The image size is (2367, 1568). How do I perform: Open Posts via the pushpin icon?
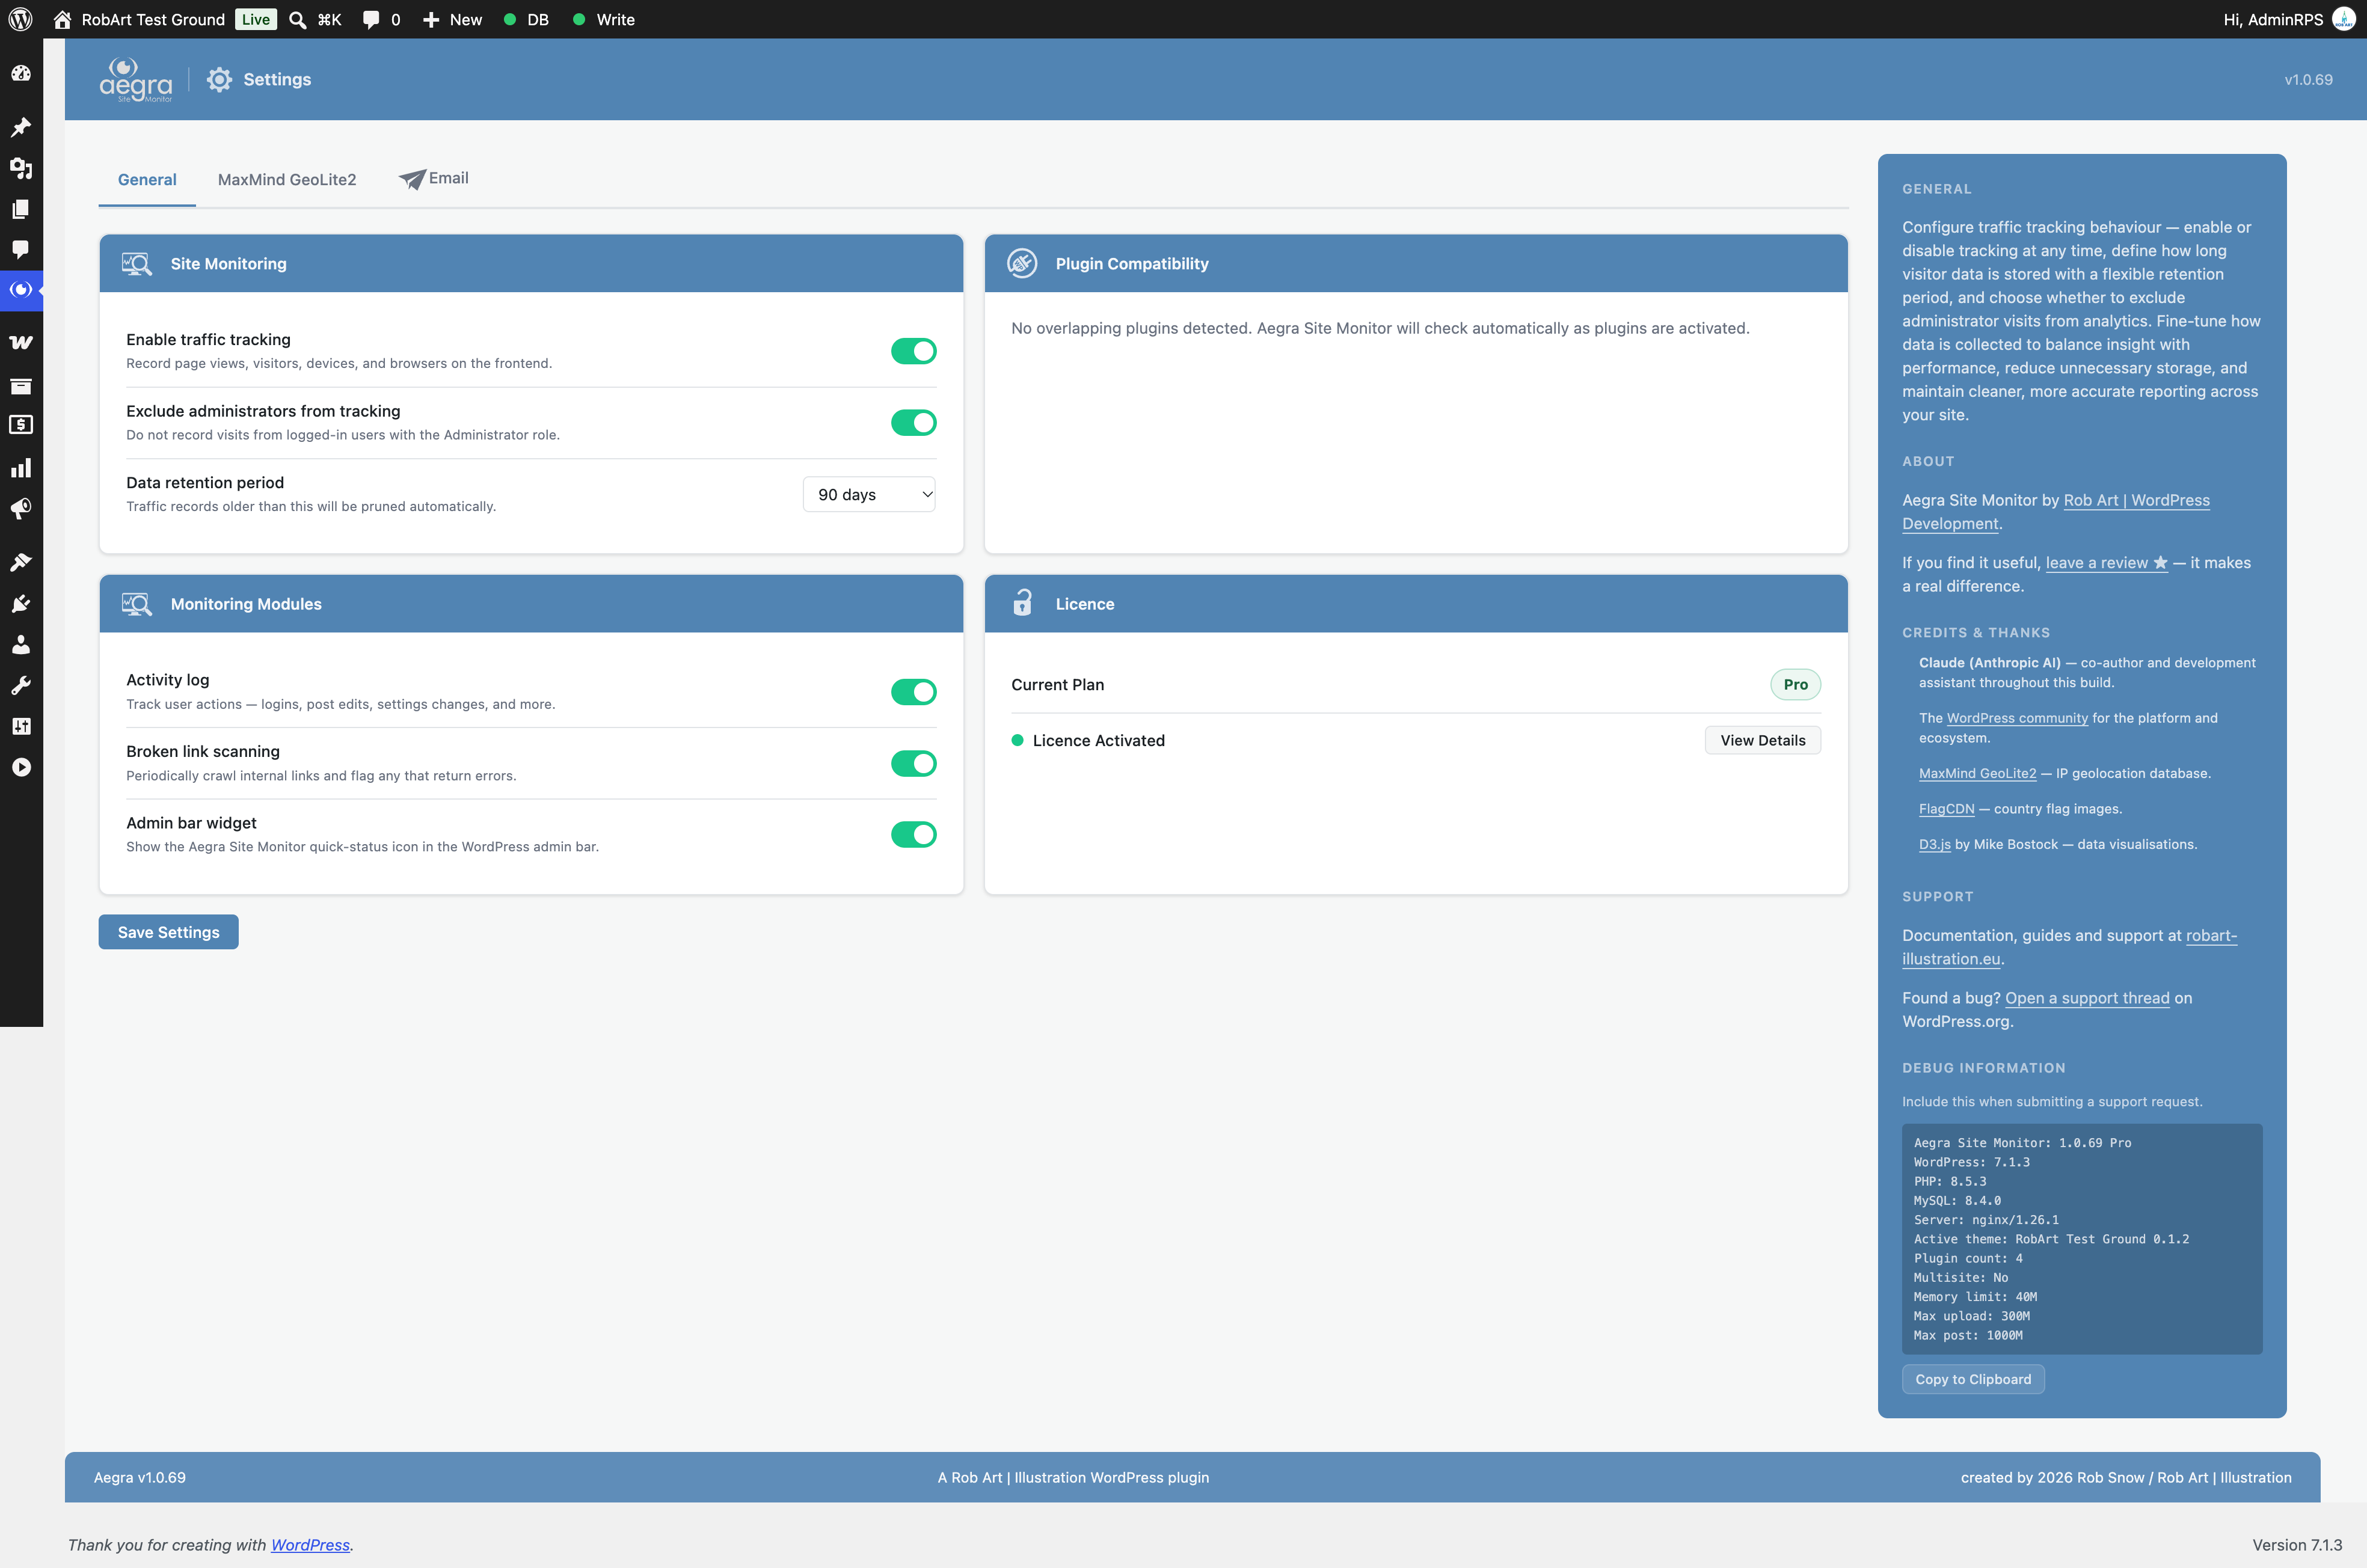click(21, 127)
